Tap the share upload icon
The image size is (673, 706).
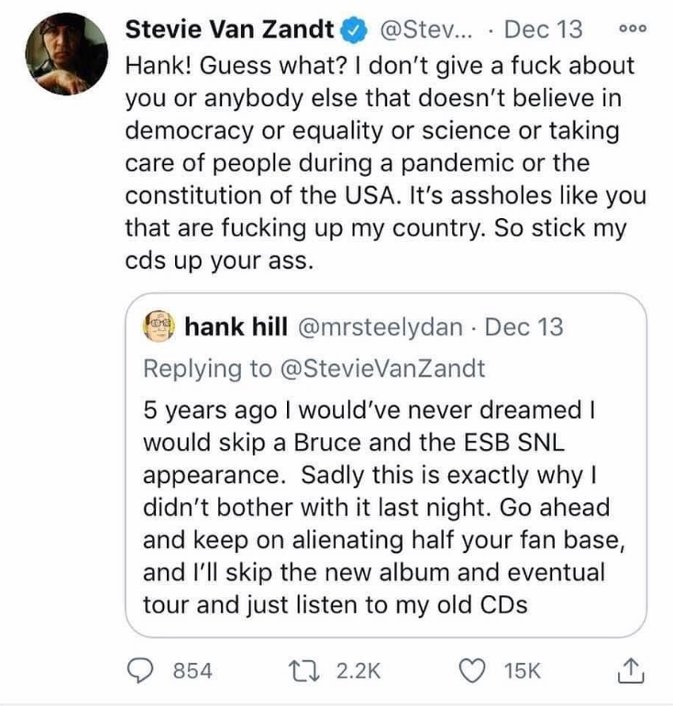[x=634, y=672]
